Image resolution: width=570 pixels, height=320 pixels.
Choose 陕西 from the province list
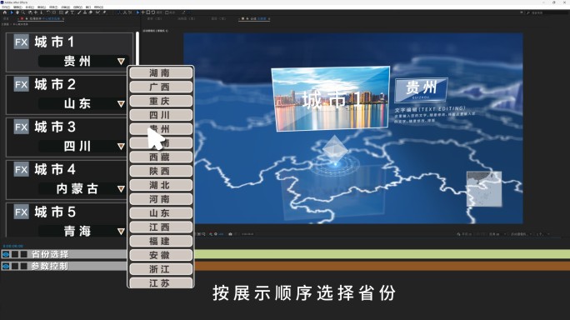[x=161, y=171]
